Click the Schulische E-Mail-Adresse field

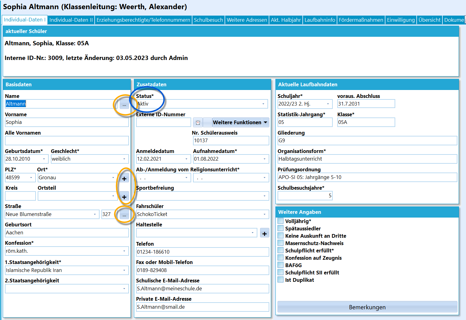pos(203,289)
